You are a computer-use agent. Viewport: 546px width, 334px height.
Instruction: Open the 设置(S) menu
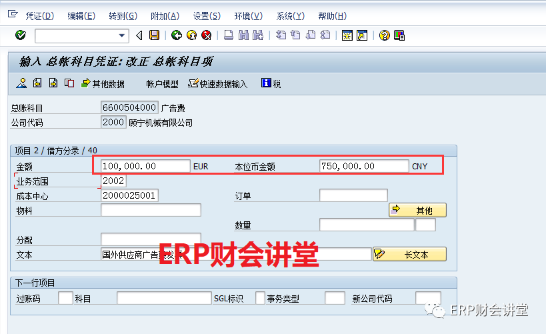tap(206, 16)
